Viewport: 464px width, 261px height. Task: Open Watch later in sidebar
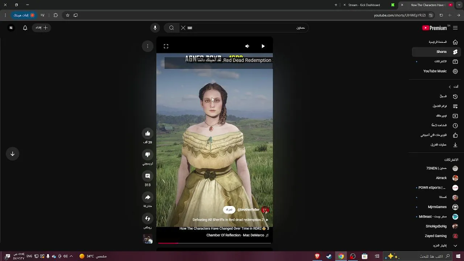pos(436,125)
